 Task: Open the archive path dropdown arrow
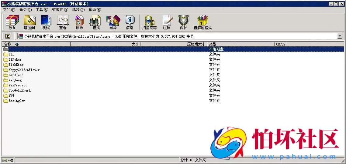(340, 36)
